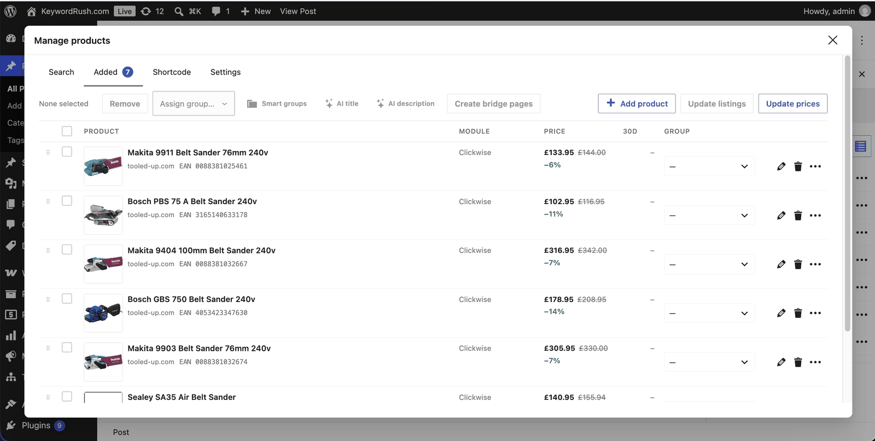Tick the Makita 9404 100mm checkbox
This screenshot has height=441, width=875.
point(67,249)
